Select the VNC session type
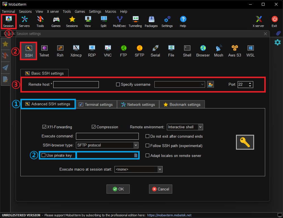 108,51
